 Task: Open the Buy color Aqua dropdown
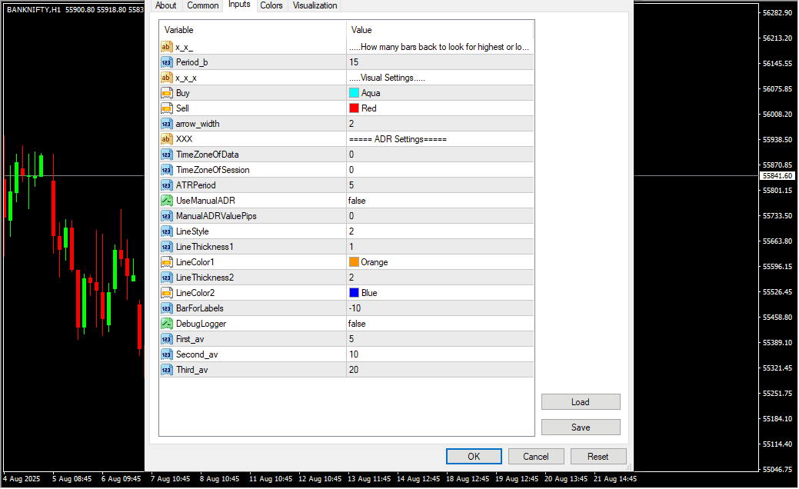(x=438, y=93)
